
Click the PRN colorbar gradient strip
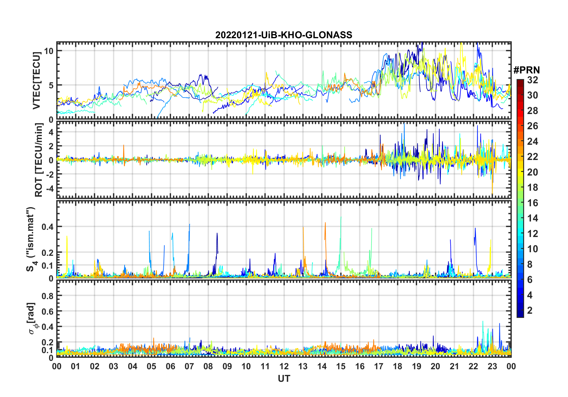click(520, 198)
